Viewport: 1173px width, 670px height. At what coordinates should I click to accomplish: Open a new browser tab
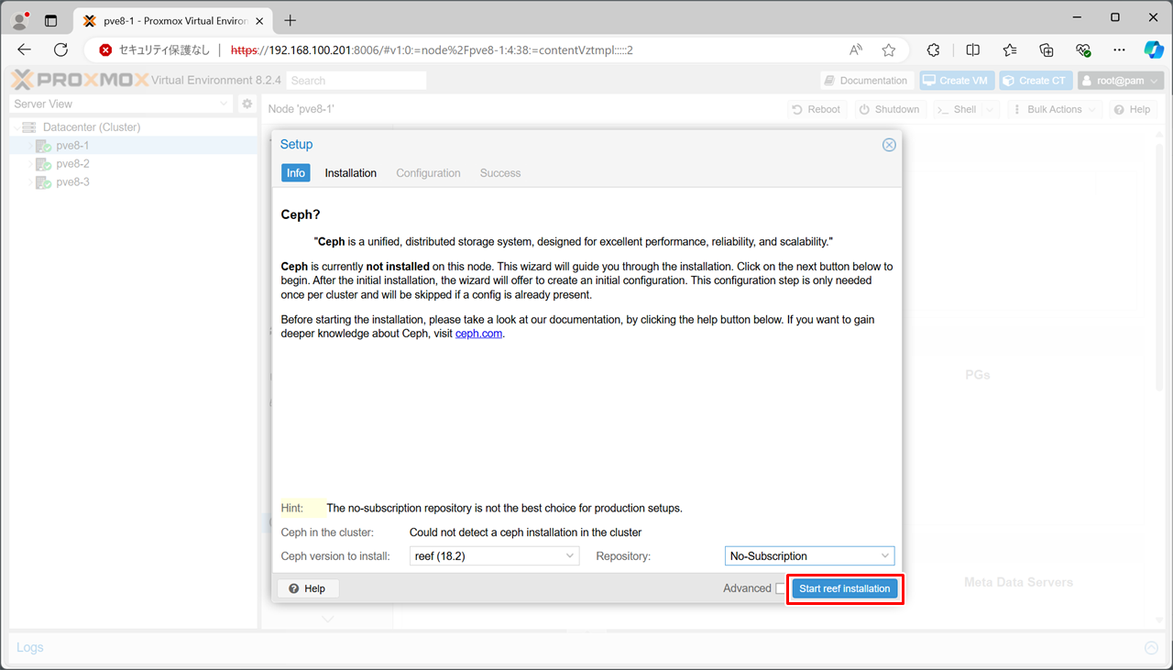(x=291, y=20)
